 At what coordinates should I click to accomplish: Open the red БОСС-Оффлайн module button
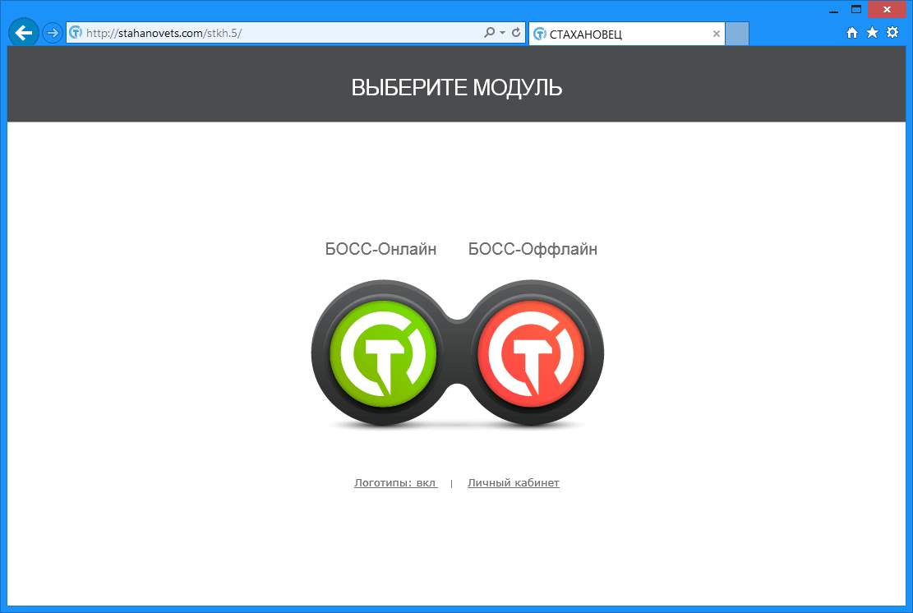point(530,353)
